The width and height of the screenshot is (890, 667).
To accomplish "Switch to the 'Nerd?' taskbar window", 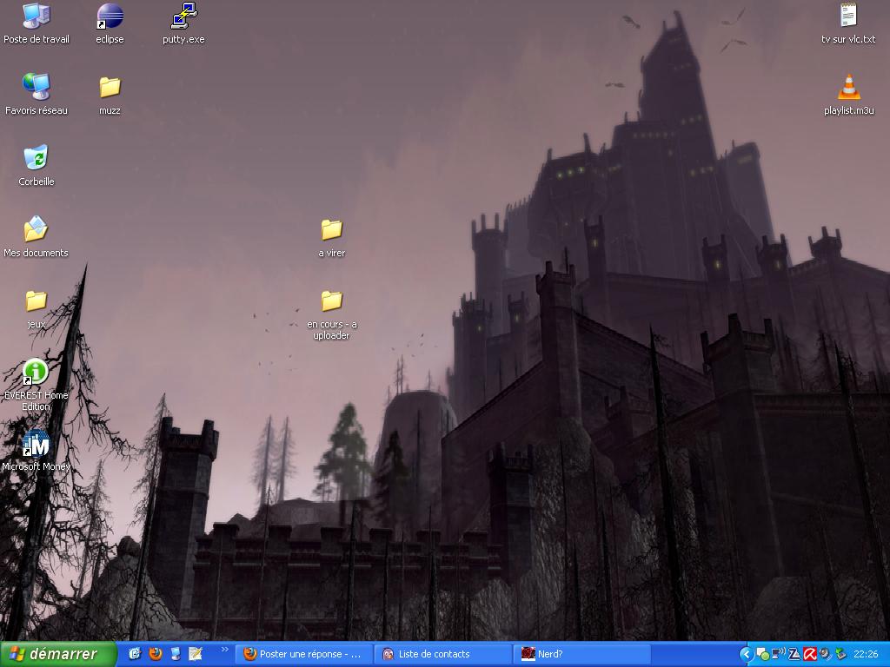I will 581,654.
